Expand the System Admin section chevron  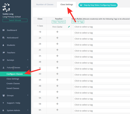28,110
